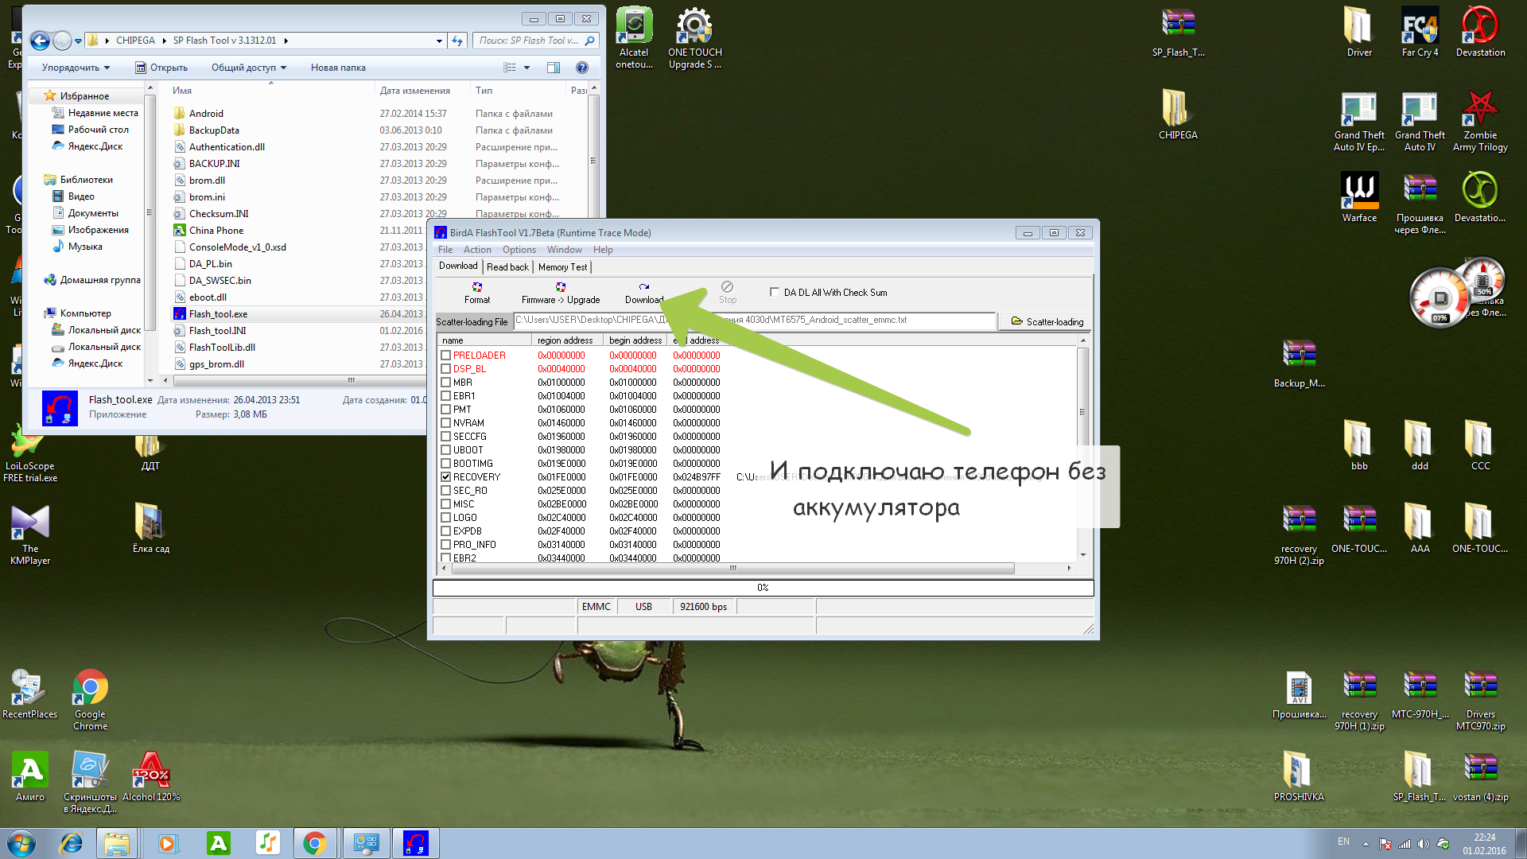Screen dimensions: 1527x859
Task: Click the partition list horizontal scrollbar
Action: [732, 568]
